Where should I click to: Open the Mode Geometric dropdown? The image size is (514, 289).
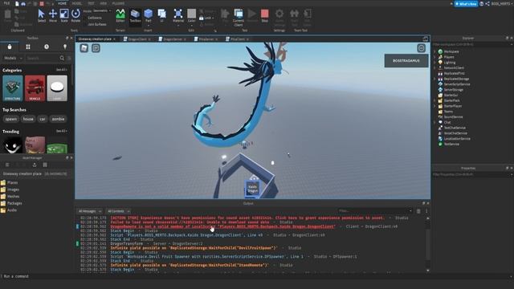coord(102,10)
